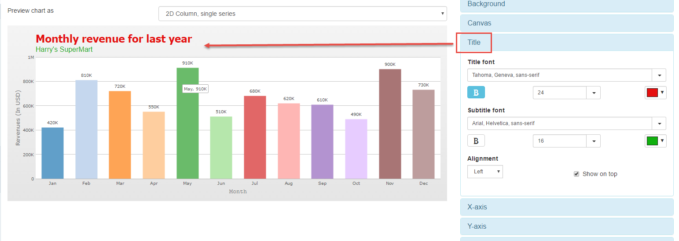The width and height of the screenshot is (679, 241).
Task: Click the subtitle font size field showing 16
Action: (559, 141)
